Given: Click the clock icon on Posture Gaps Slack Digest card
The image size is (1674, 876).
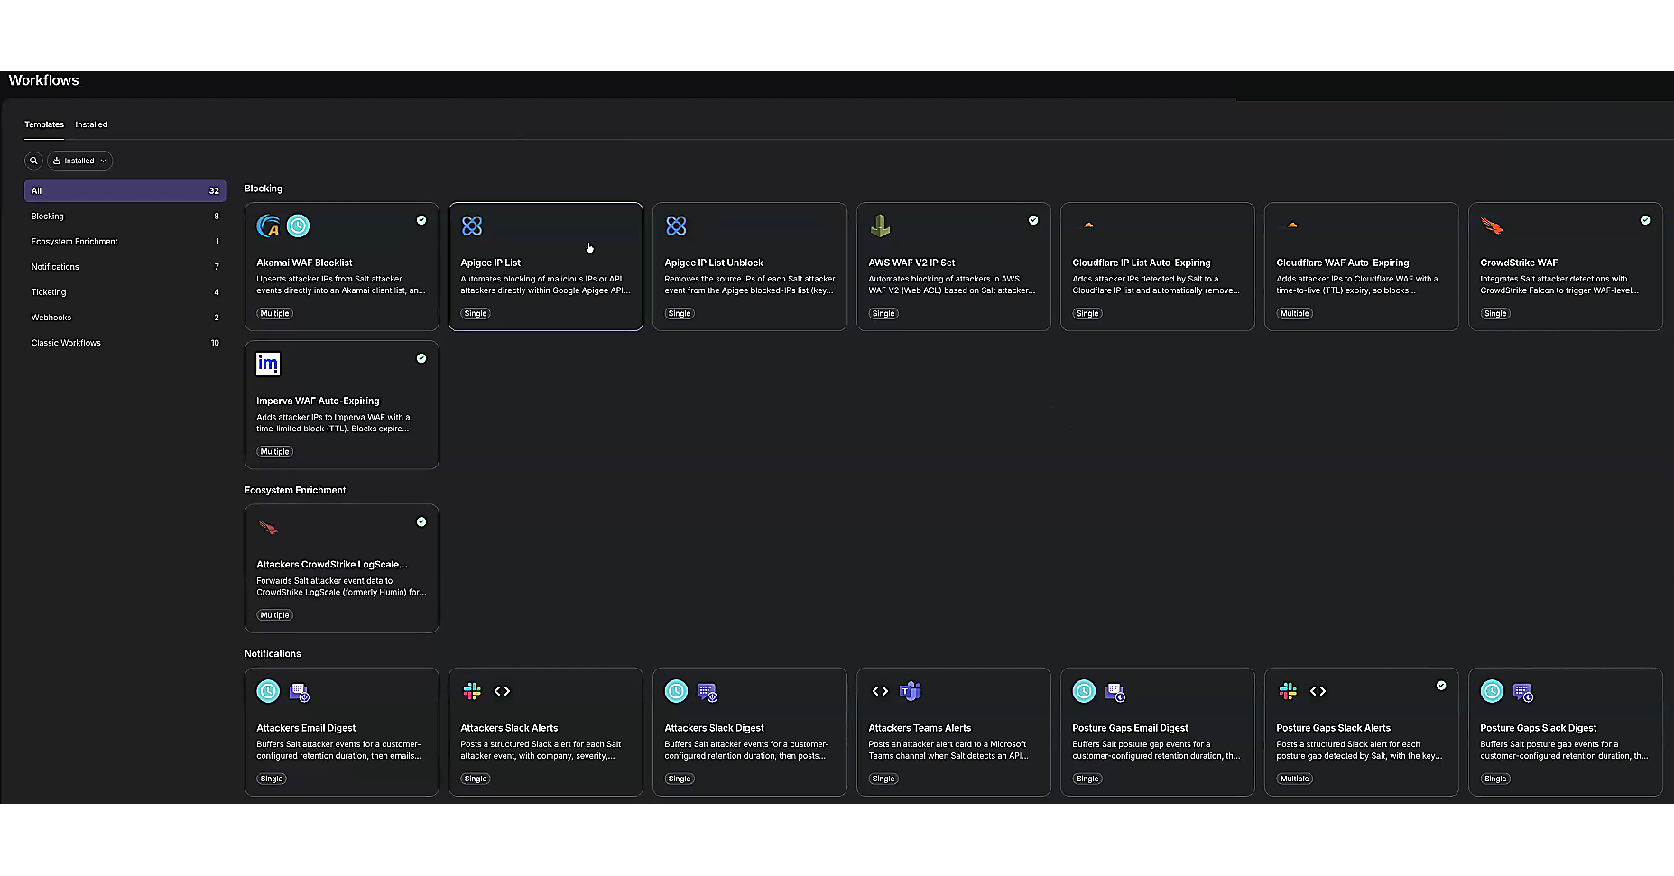Looking at the screenshot, I should coord(1493,691).
